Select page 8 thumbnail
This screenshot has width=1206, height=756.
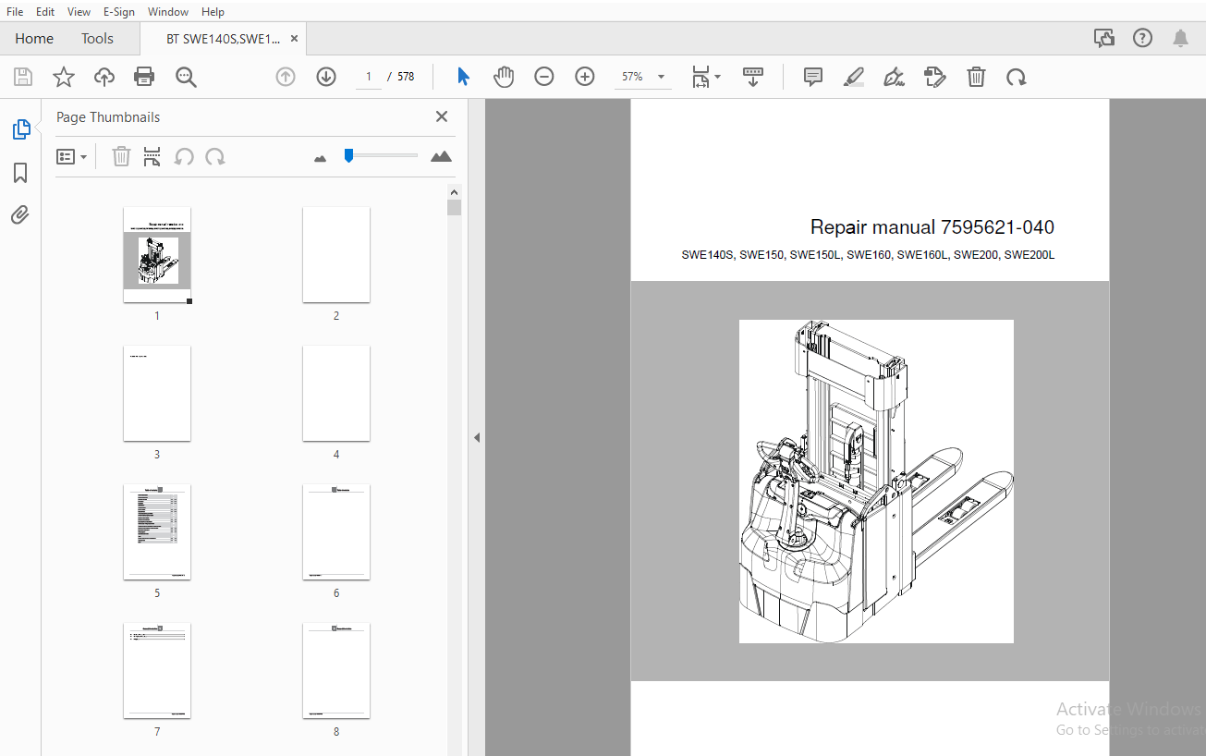pos(336,670)
